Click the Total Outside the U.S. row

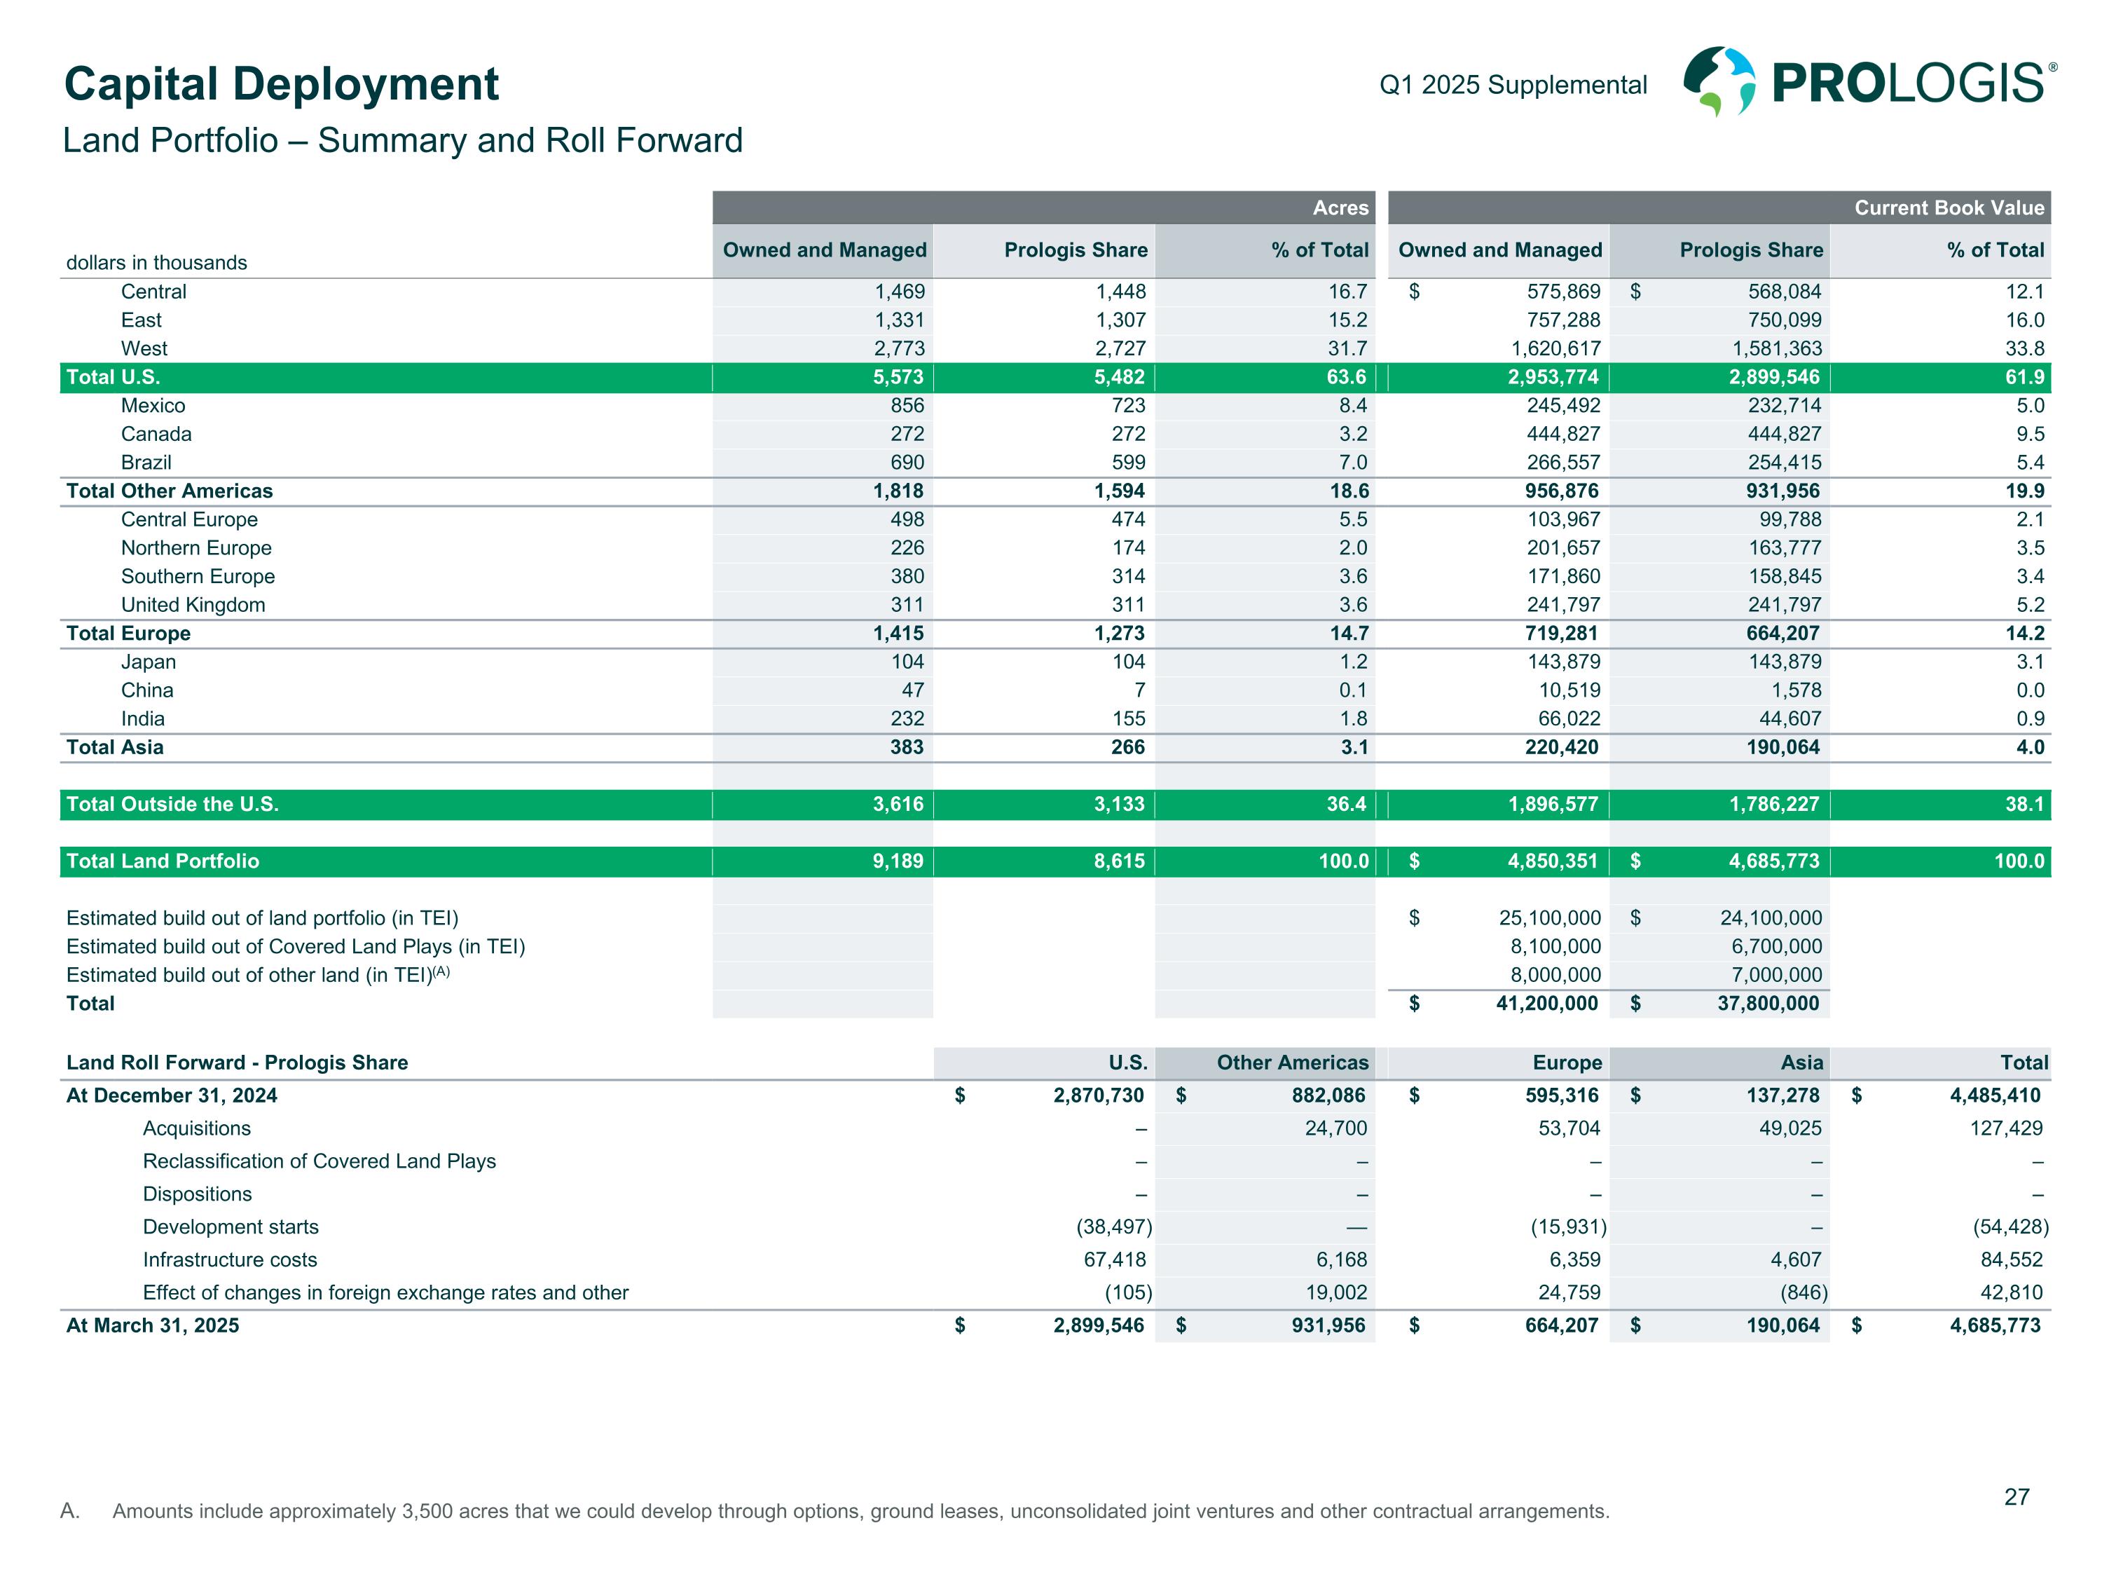pyautogui.click(x=172, y=804)
